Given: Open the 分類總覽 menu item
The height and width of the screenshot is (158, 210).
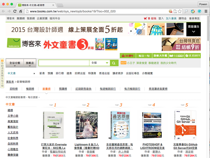Looking at the screenshot, I should coord(147,73).
